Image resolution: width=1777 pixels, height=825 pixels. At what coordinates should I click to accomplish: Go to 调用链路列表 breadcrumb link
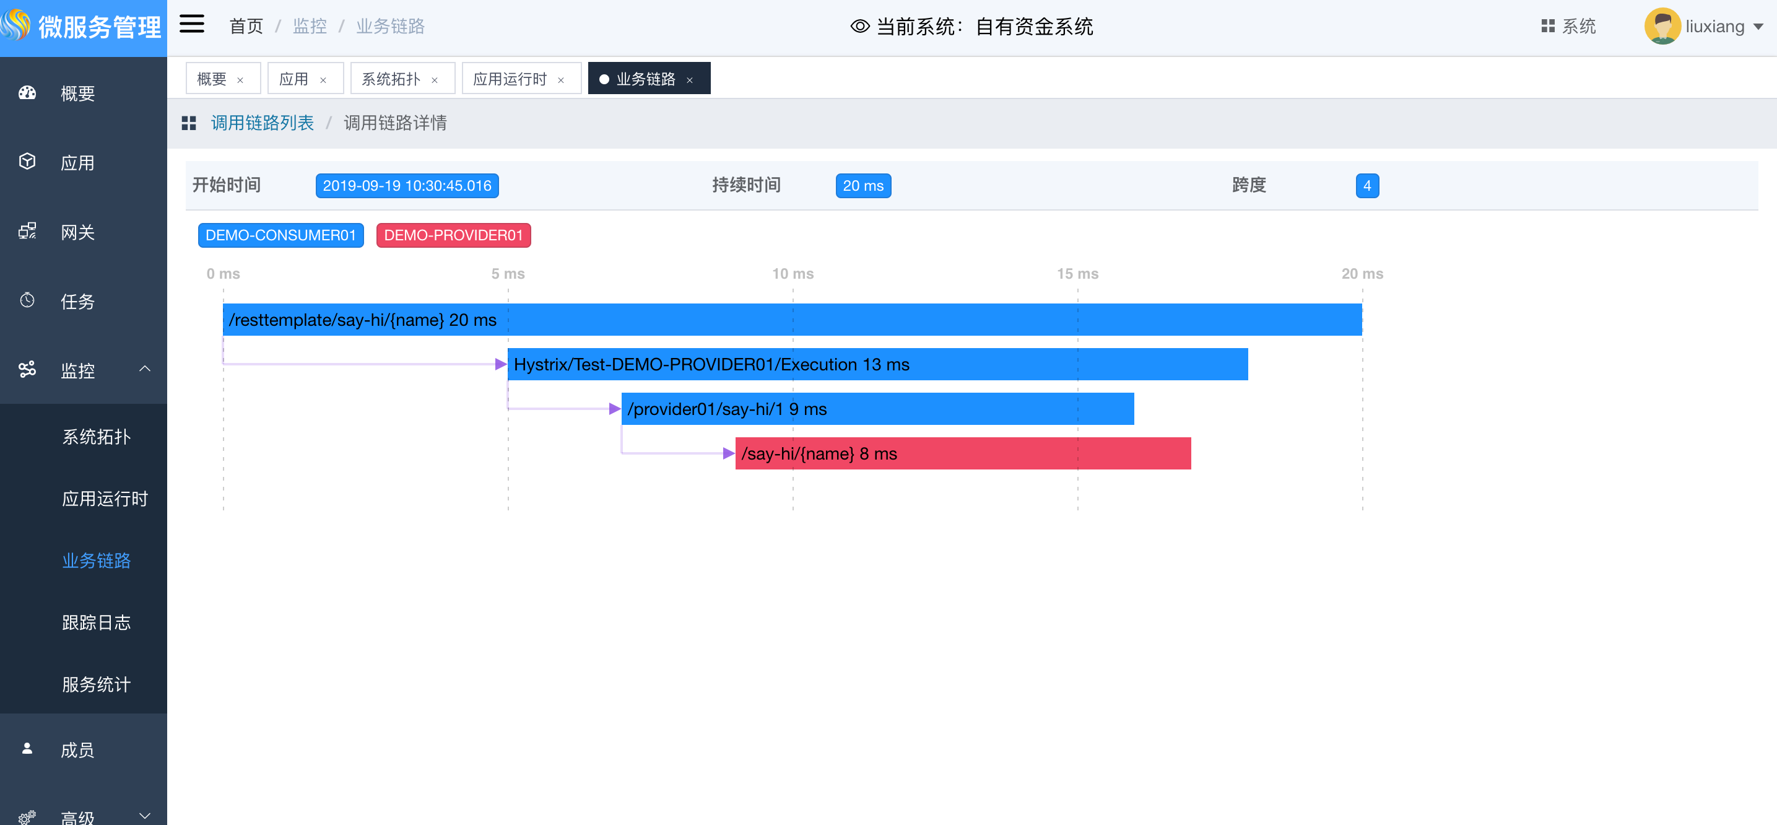[x=262, y=123]
